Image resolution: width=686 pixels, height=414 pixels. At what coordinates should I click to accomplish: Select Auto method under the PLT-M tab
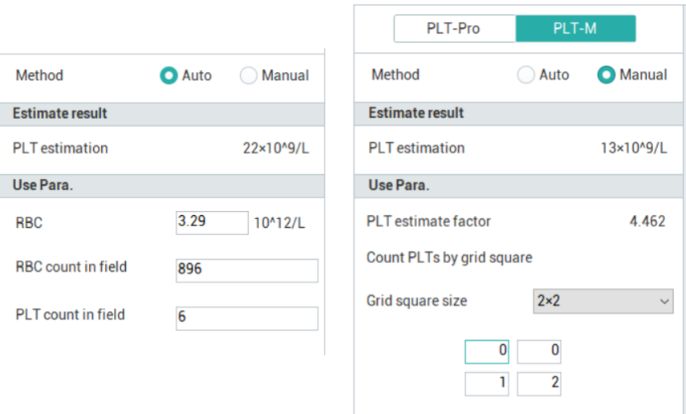click(526, 75)
